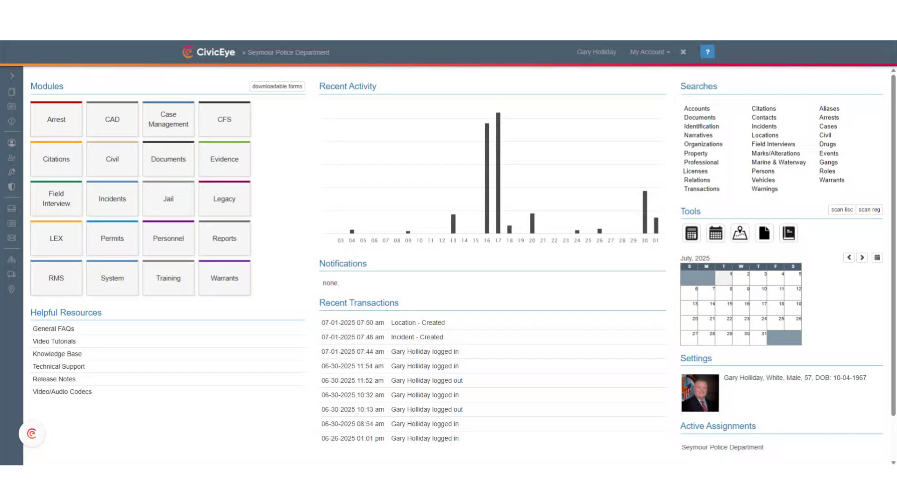897x504 pixels.
Task: Search Aliases from the Searches panel
Action: pyautogui.click(x=829, y=108)
